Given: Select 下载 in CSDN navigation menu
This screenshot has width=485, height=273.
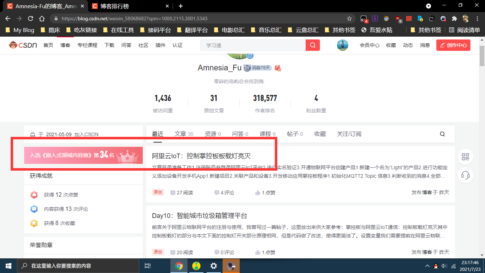Looking at the screenshot, I should click(109, 45).
